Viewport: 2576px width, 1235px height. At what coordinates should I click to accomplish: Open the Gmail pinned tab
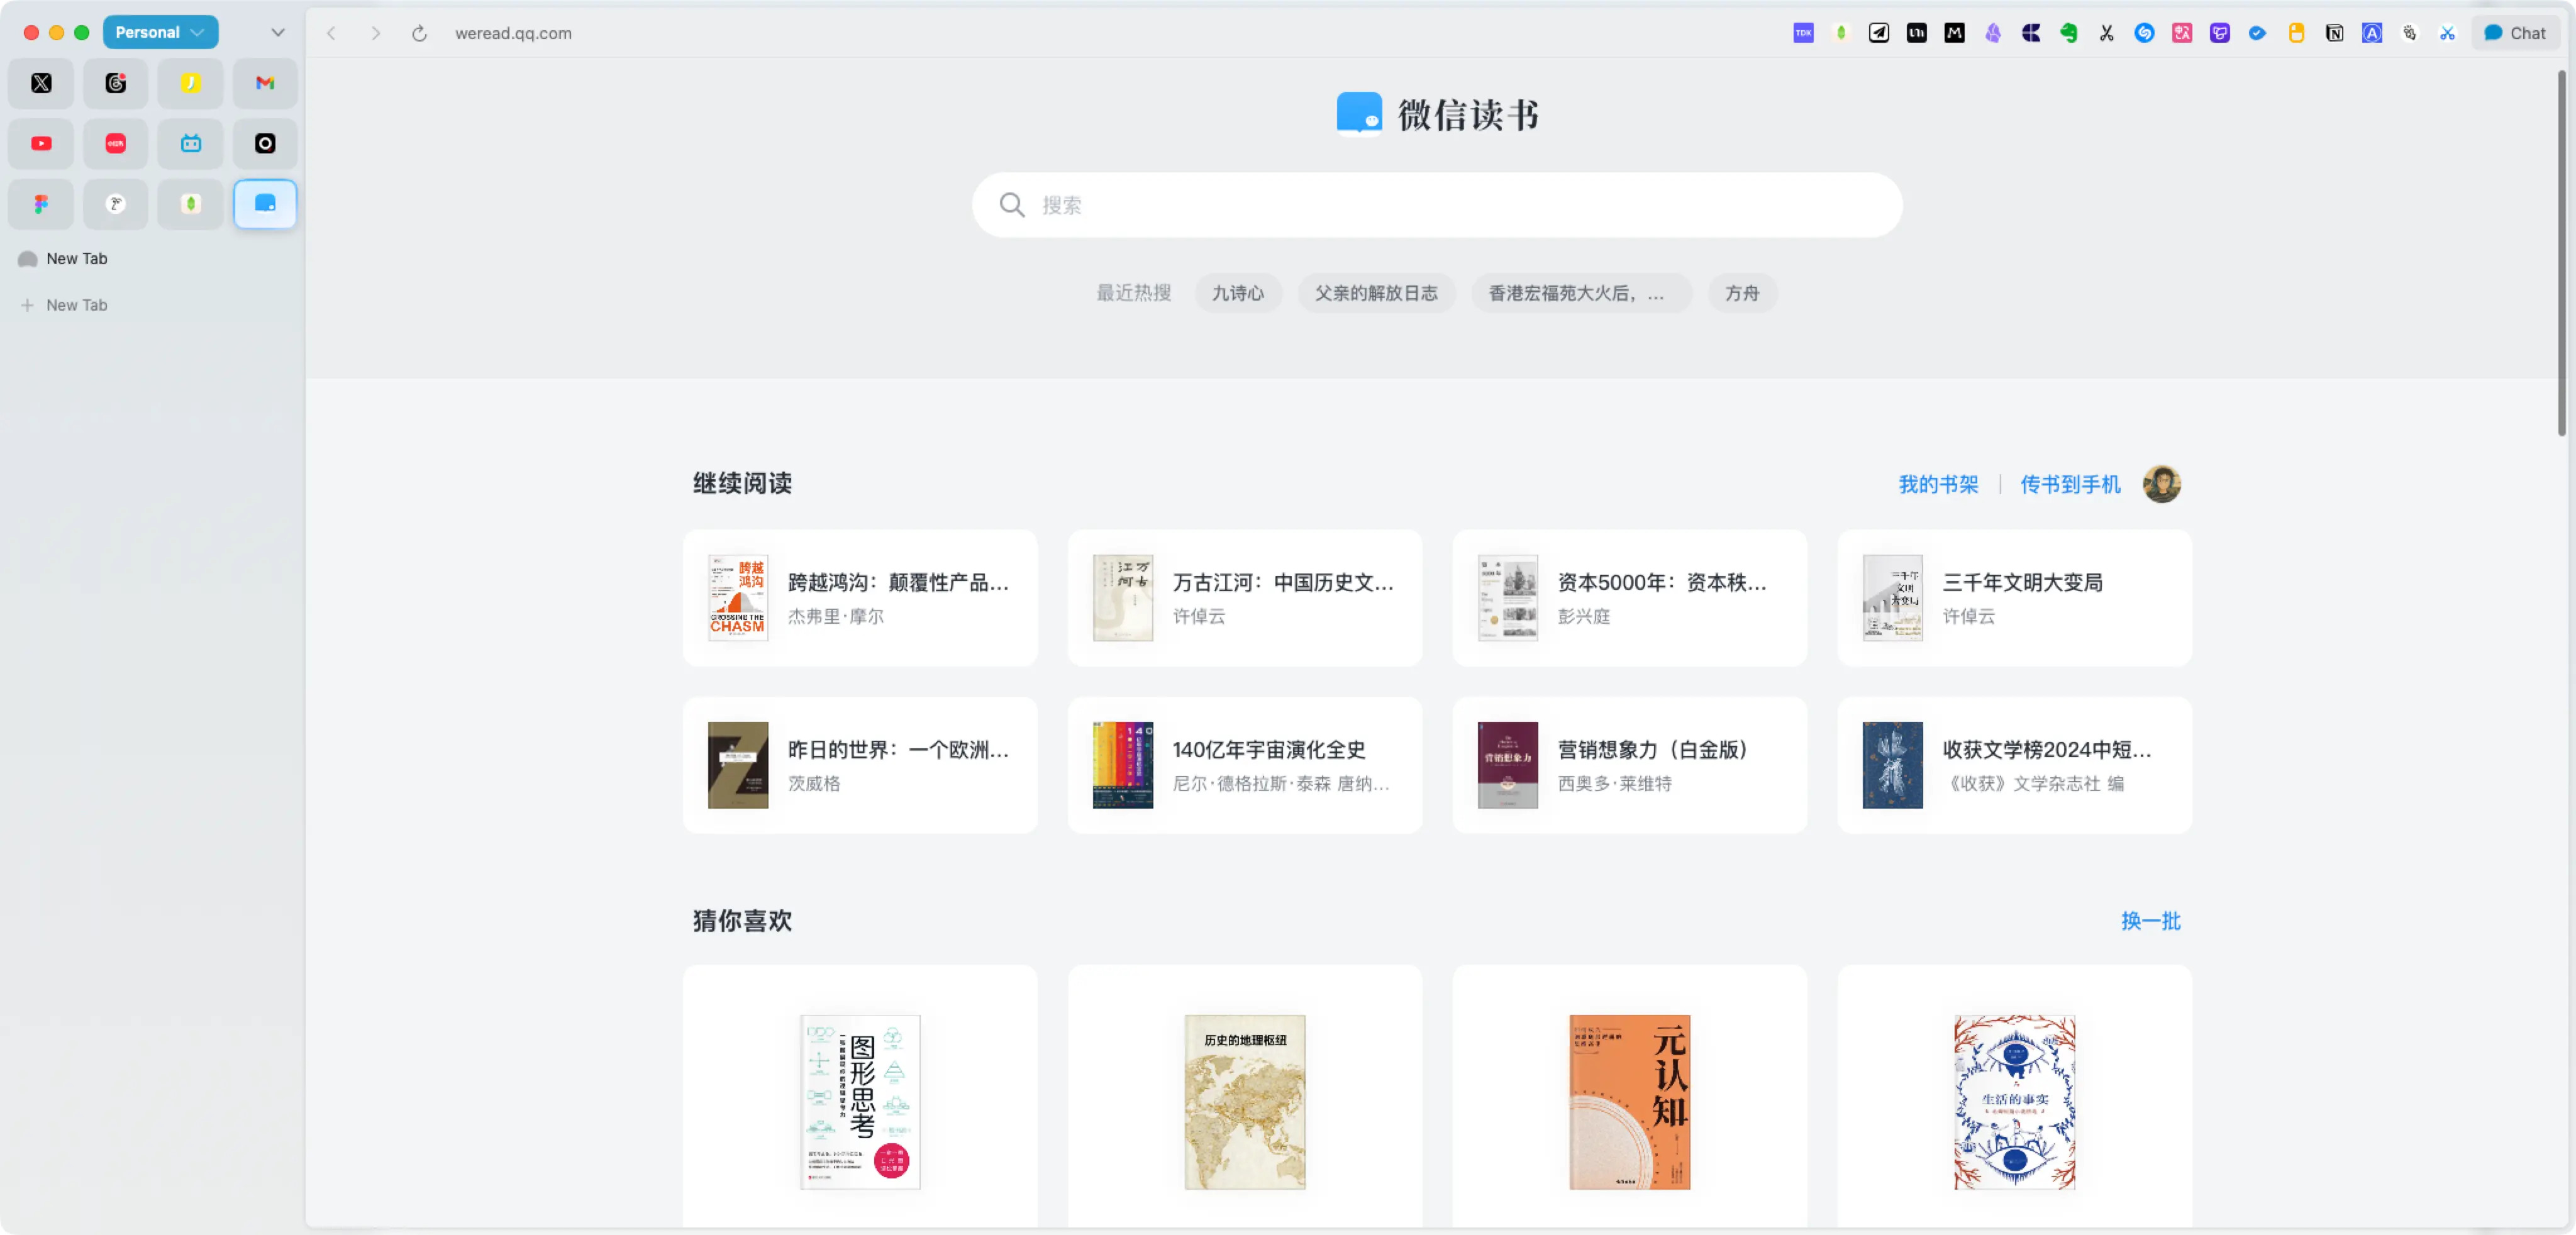point(265,83)
